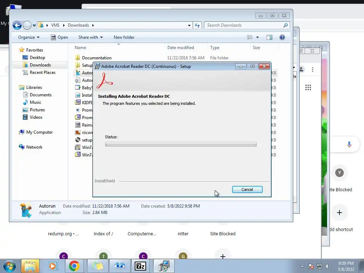Click the search magnifier icon in Explorer

pos(285,25)
